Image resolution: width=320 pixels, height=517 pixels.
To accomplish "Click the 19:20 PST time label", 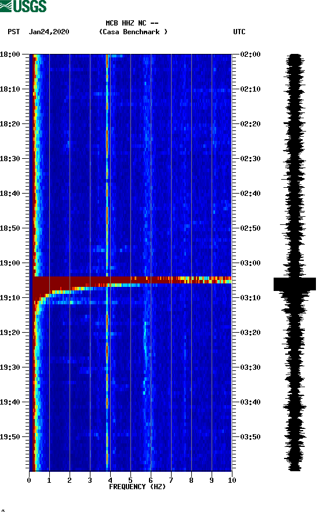I will pyautogui.click(x=10, y=333).
